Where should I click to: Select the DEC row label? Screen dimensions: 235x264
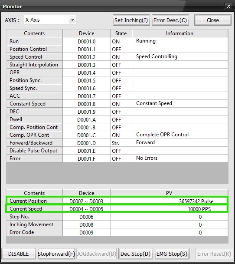click(35, 112)
